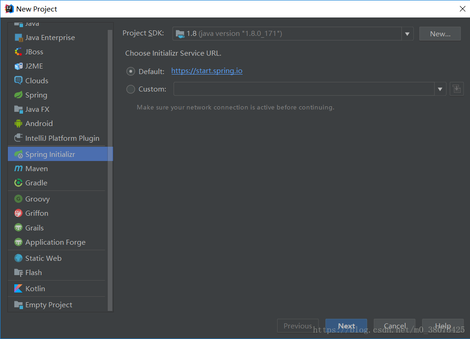The width and height of the screenshot is (470, 339).
Task: Select the Groovy project type icon
Action: point(18,199)
